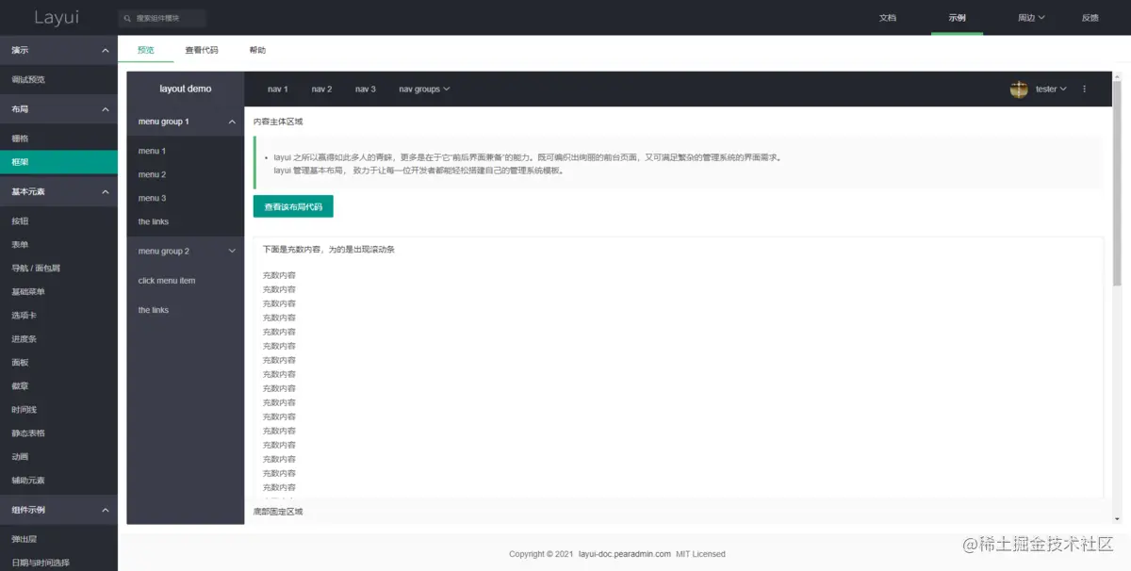Select menu 3 in demo sidebar
The image size is (1131, 571).
(186, 198)
